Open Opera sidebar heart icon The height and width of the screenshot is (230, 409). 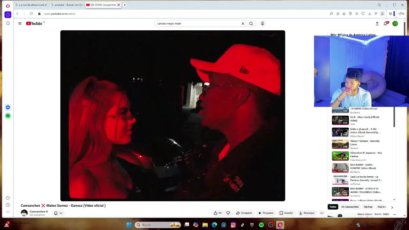pyautogui.click(x=8, y=198)
